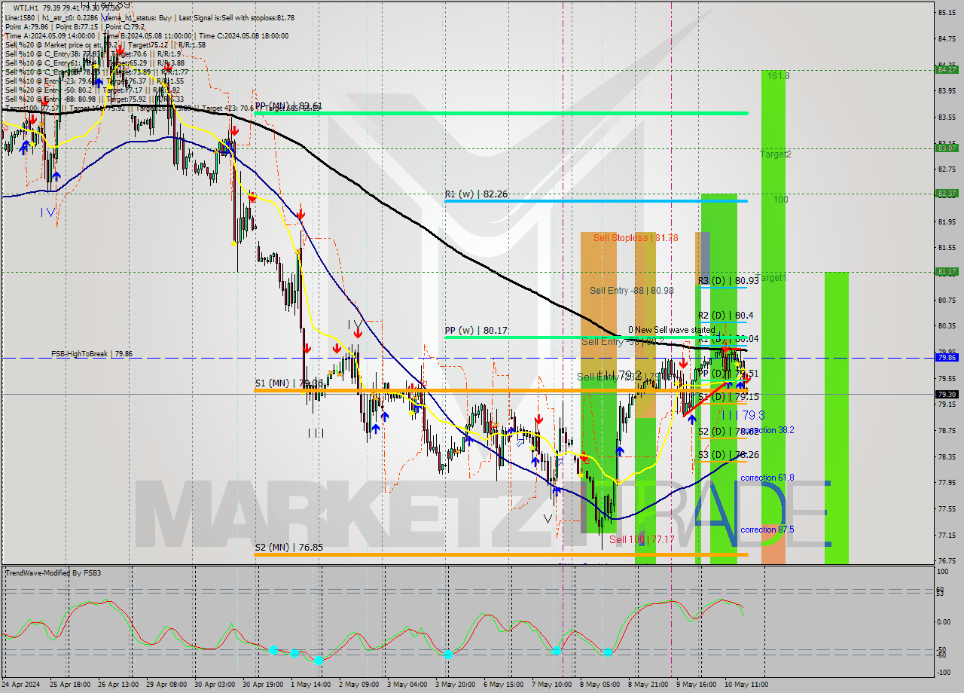Click the PP (w) | 80.17 pivot label
The image size is (964, 693).
[476, 330]
